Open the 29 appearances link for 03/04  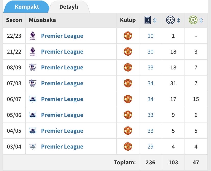coord(150,146)
